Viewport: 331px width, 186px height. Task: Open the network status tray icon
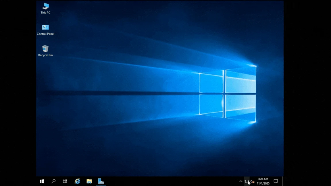[x=247, y=181]
